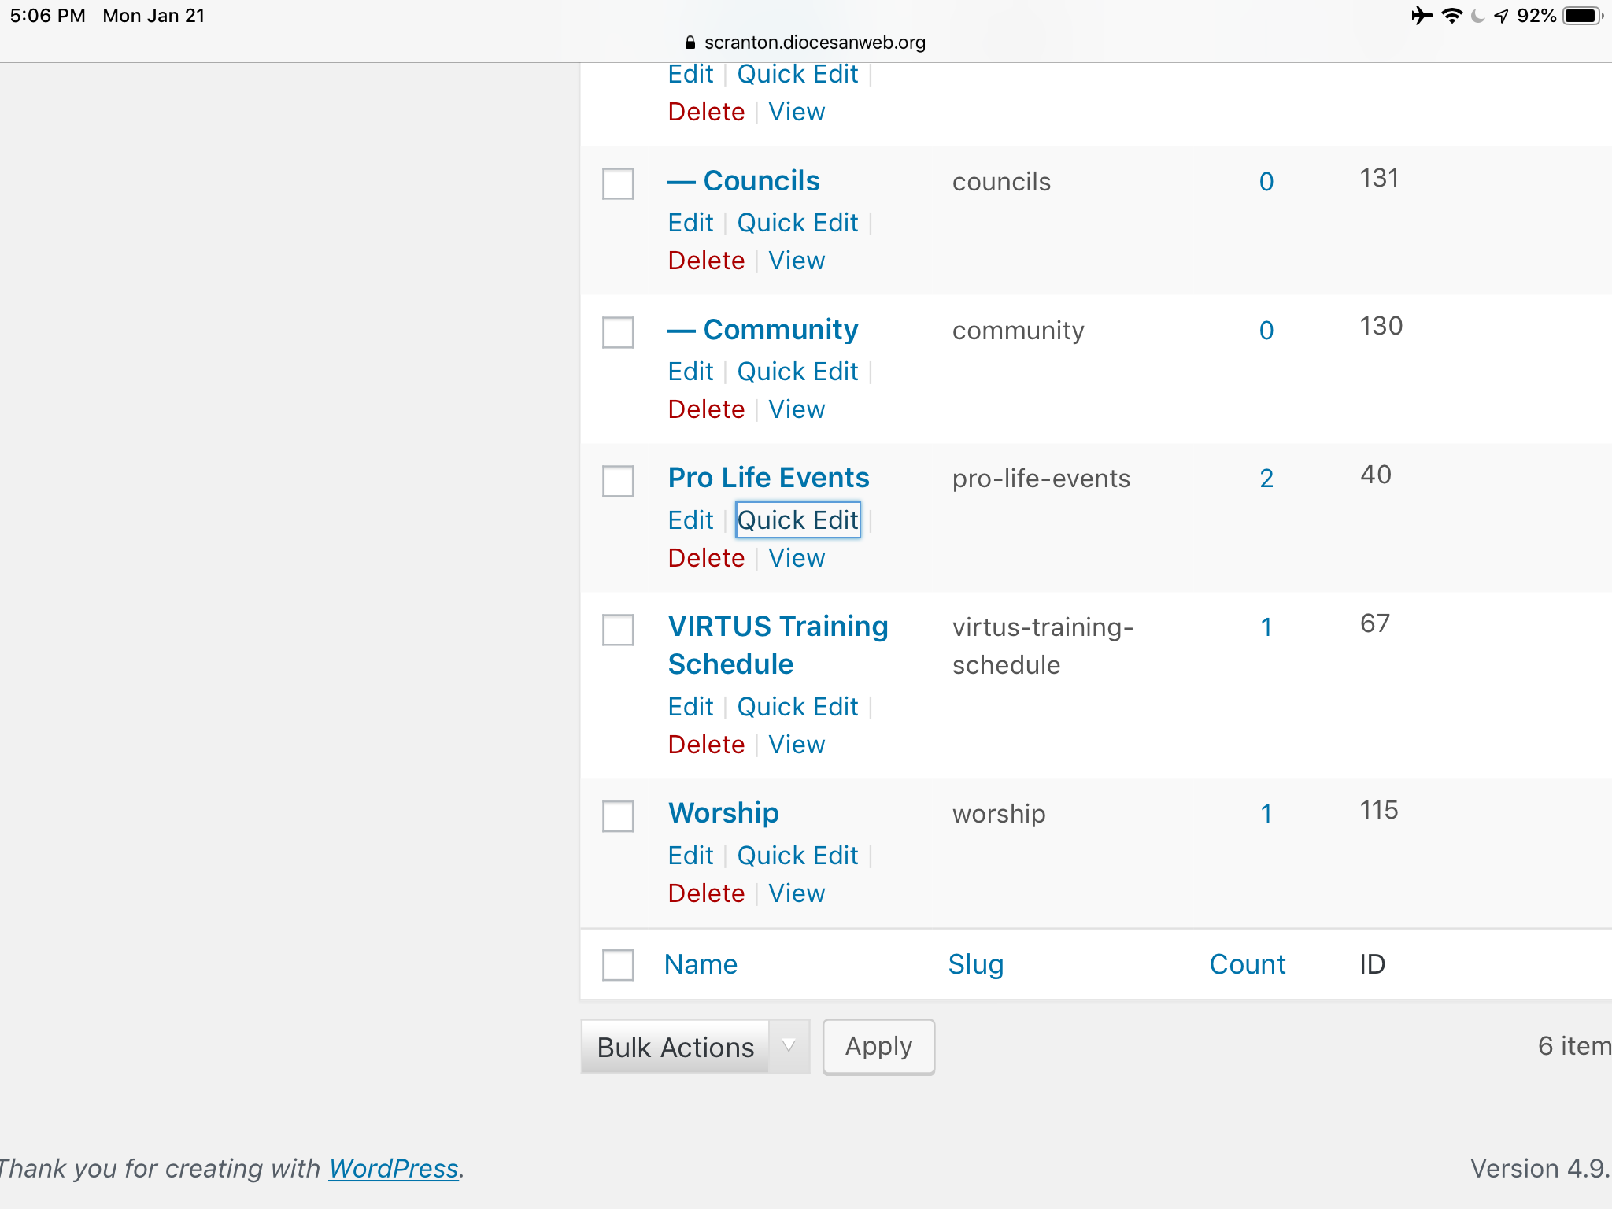Viewport: 1612px width, 1209px height.
Task: Tap the battery icon in status bar
Action: point(1582,16)
